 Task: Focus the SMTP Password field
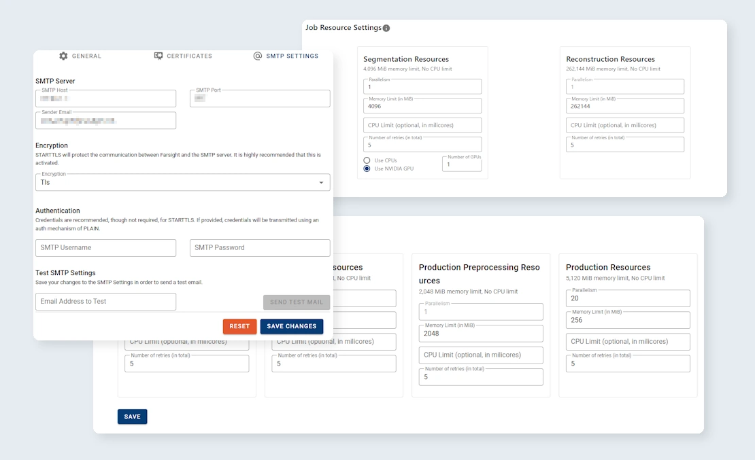[x=259, y=248]
